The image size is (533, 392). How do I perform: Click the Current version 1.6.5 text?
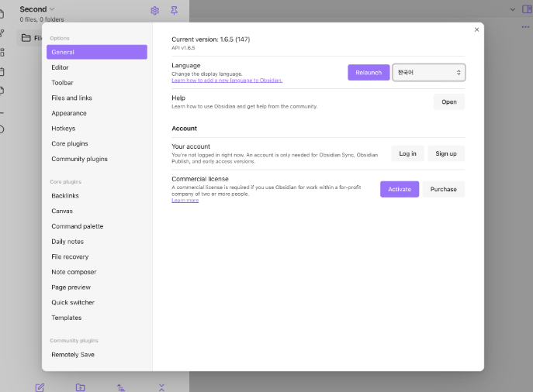click(x=211, y=40)
